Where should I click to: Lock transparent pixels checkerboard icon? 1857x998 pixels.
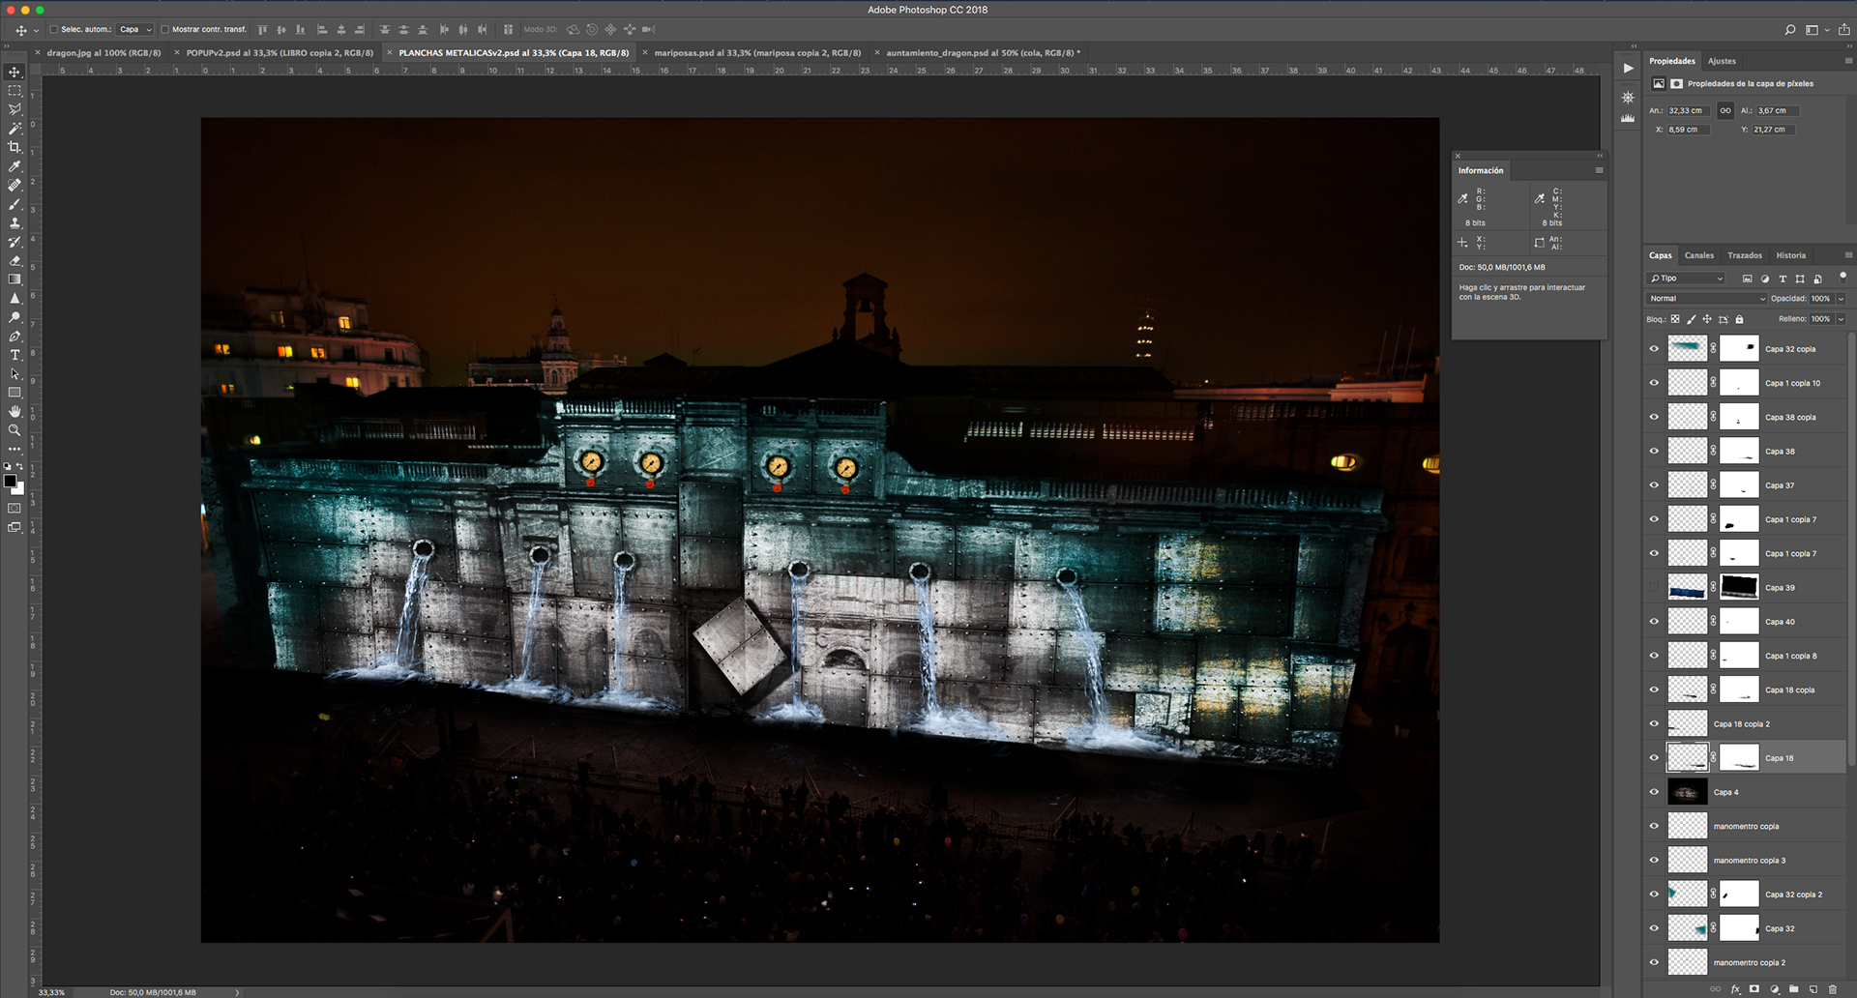(x=1675, y=319)
